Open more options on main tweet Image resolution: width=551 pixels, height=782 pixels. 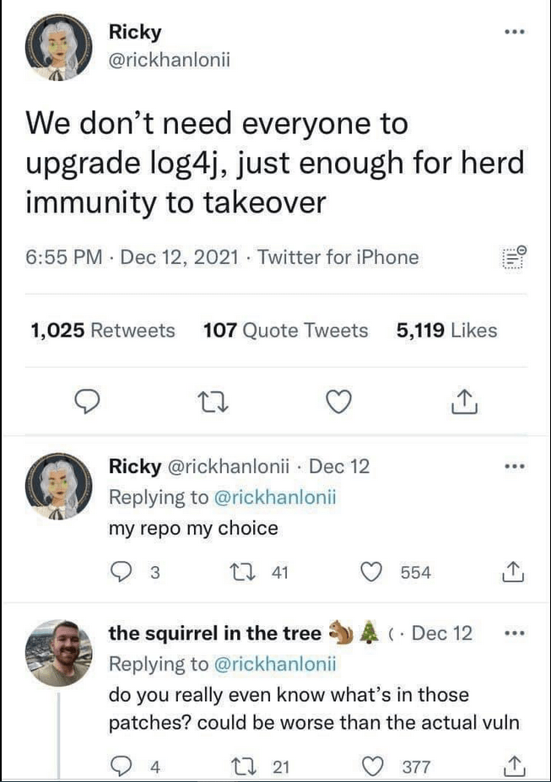tap(513, 33)
